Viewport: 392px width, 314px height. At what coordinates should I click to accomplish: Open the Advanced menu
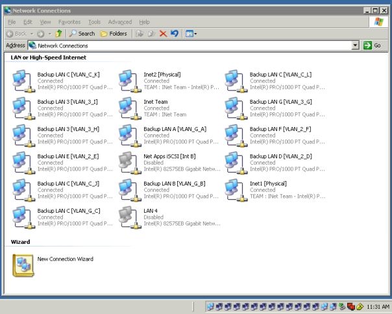[120, 22]
